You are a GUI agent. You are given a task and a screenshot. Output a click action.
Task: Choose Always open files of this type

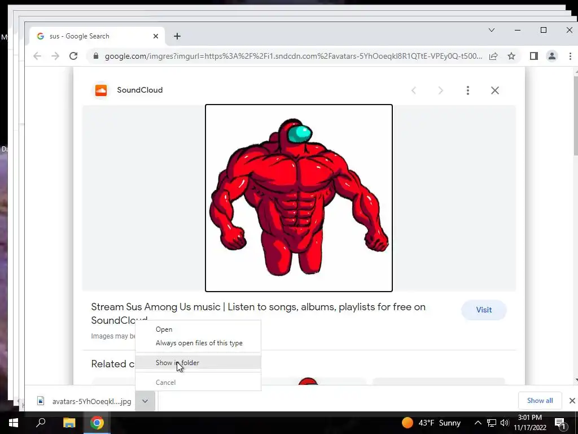(x=198, y=343)
